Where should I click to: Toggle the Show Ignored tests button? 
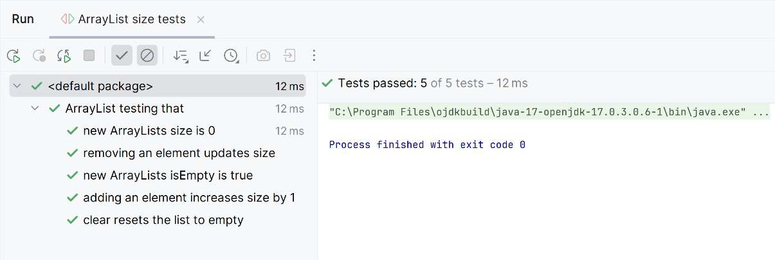tap(147, 55)
